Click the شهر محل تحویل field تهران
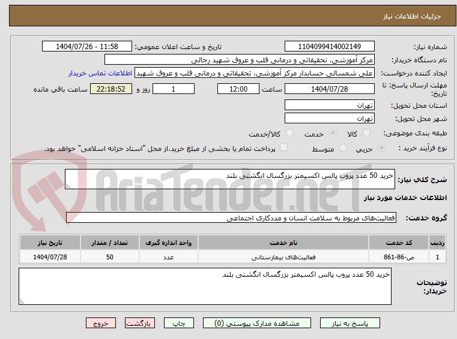The height and width of the screenshot is (339, 457). [x=329, y=119]
